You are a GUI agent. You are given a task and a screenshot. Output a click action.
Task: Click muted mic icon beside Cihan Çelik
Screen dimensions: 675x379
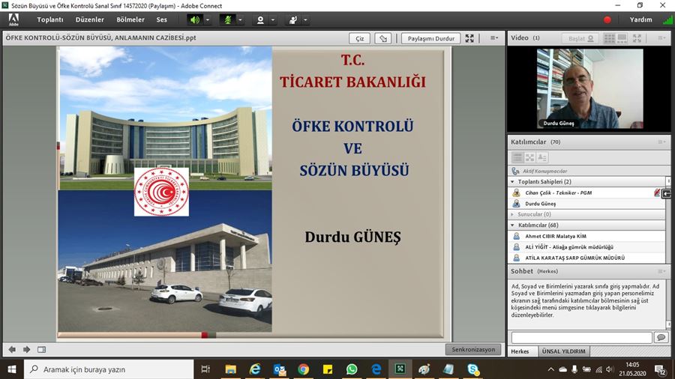(656, 193)
